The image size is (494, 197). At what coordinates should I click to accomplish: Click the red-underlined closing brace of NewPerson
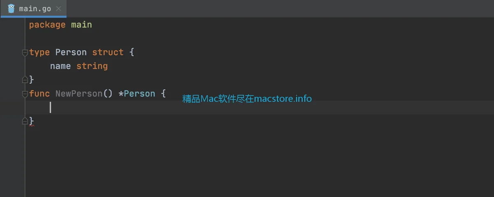click(31, 121)
